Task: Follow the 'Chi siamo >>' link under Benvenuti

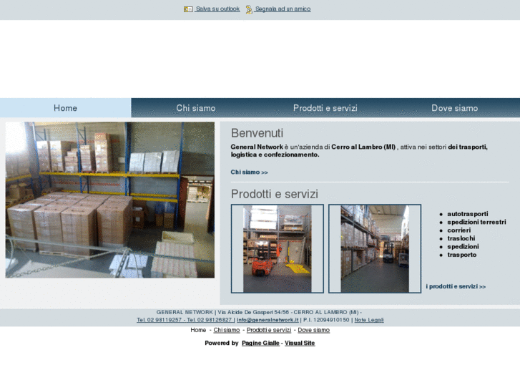Action: (x=250, y=172)
